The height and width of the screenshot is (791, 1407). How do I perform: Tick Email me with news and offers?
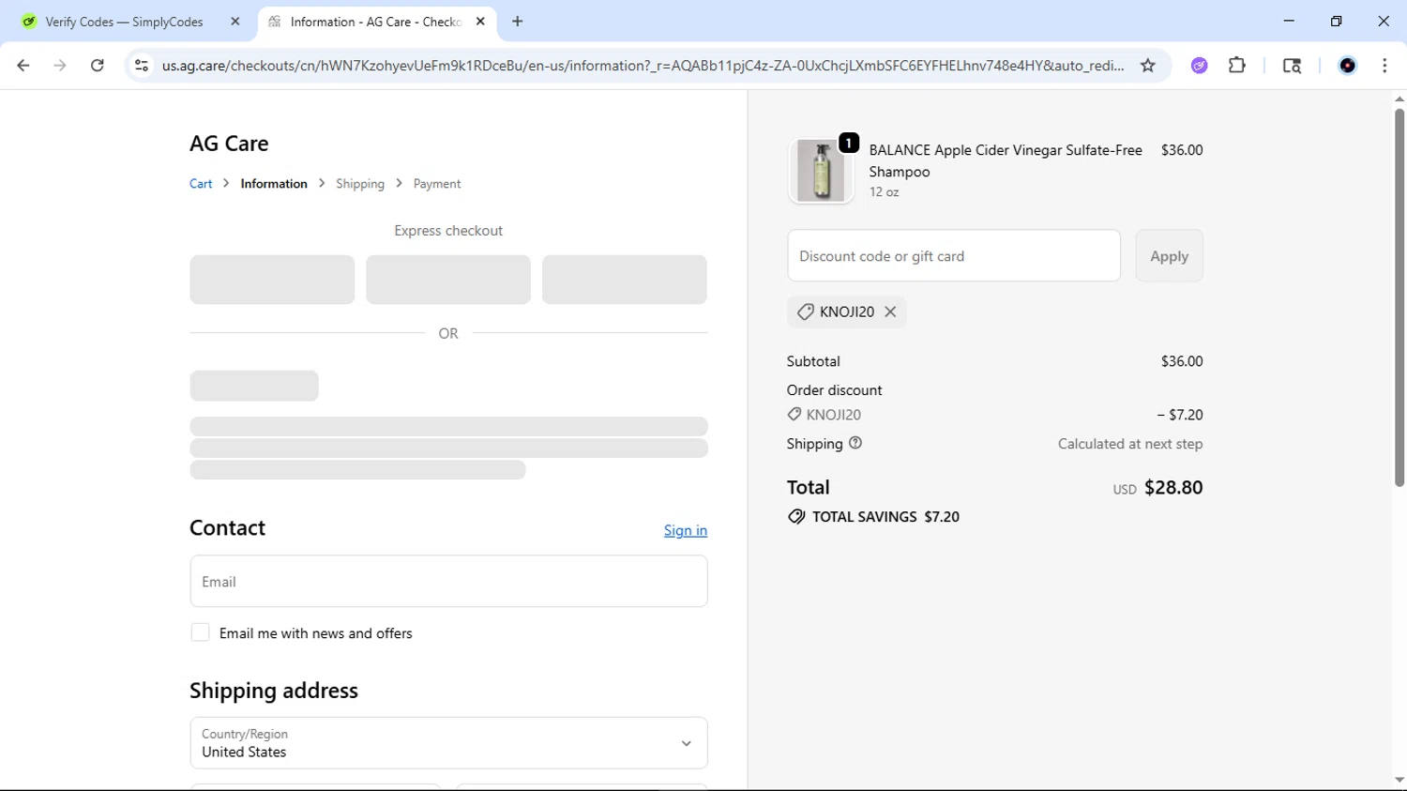[200, 632]
